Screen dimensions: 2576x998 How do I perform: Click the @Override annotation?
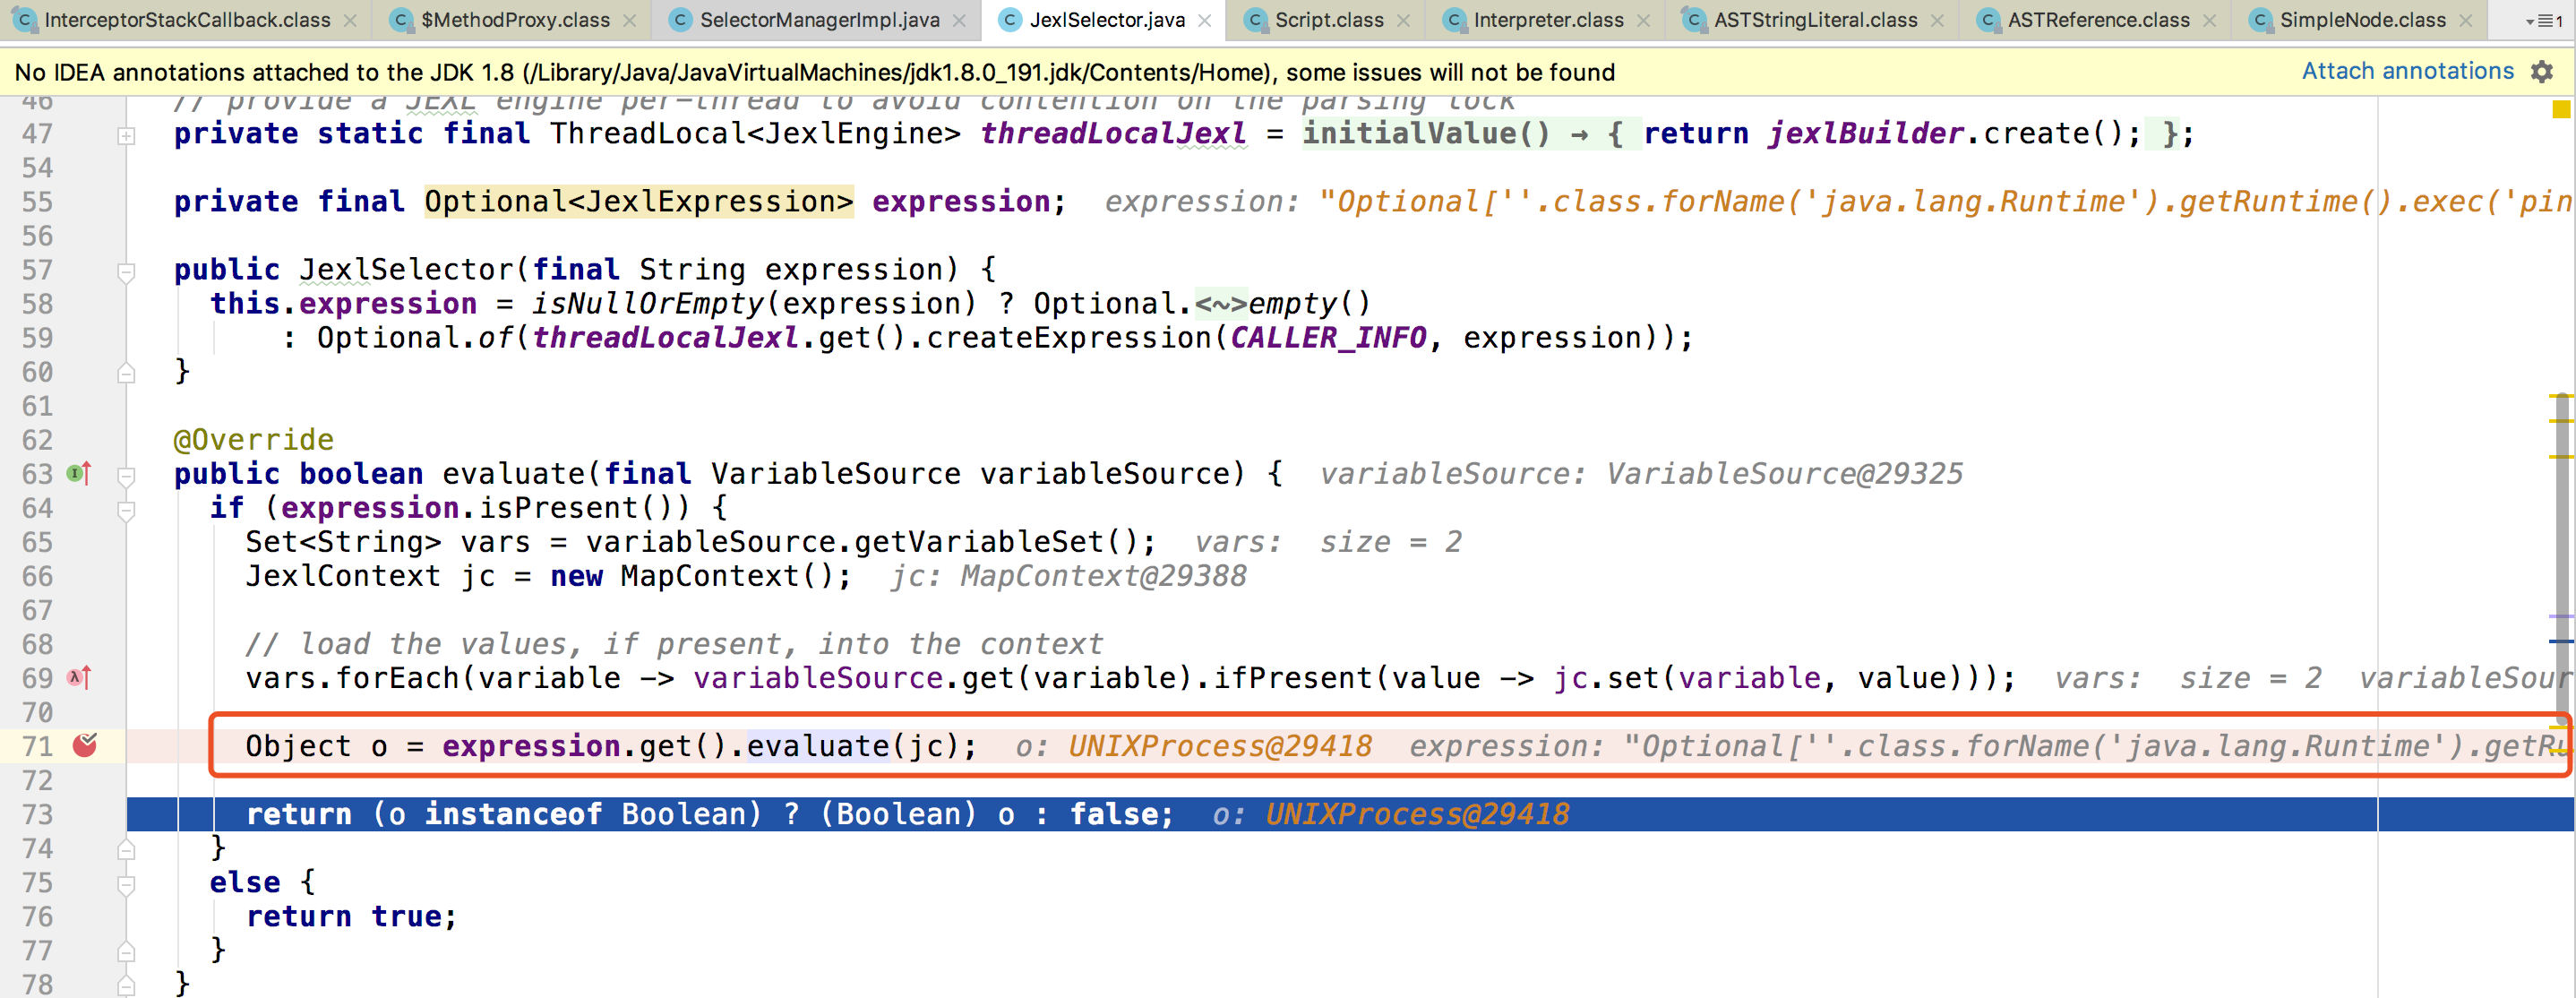pyautogui.click(x=253, y=439)
